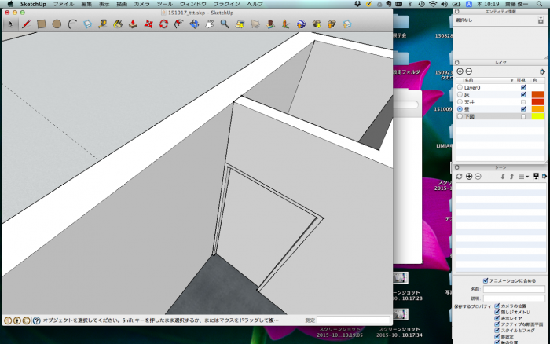
Task: Select the Pan hand tool
Action: click(210, 24)
